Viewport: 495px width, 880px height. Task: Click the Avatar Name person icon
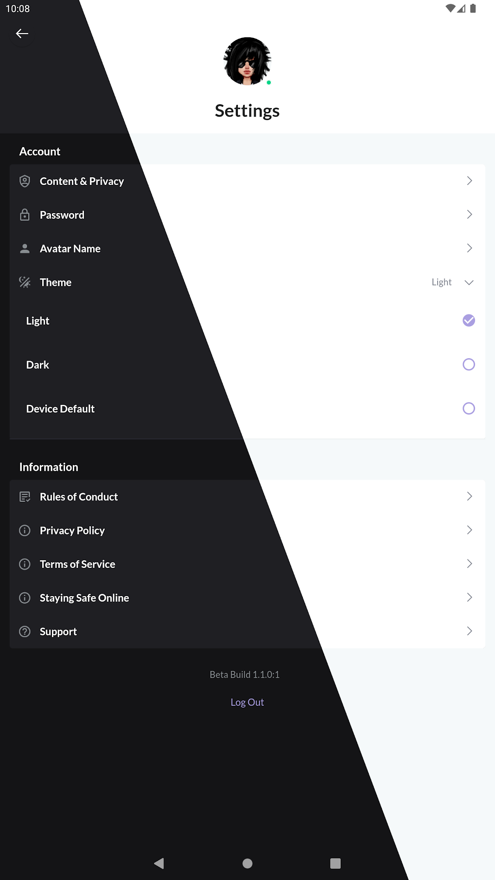25,249
